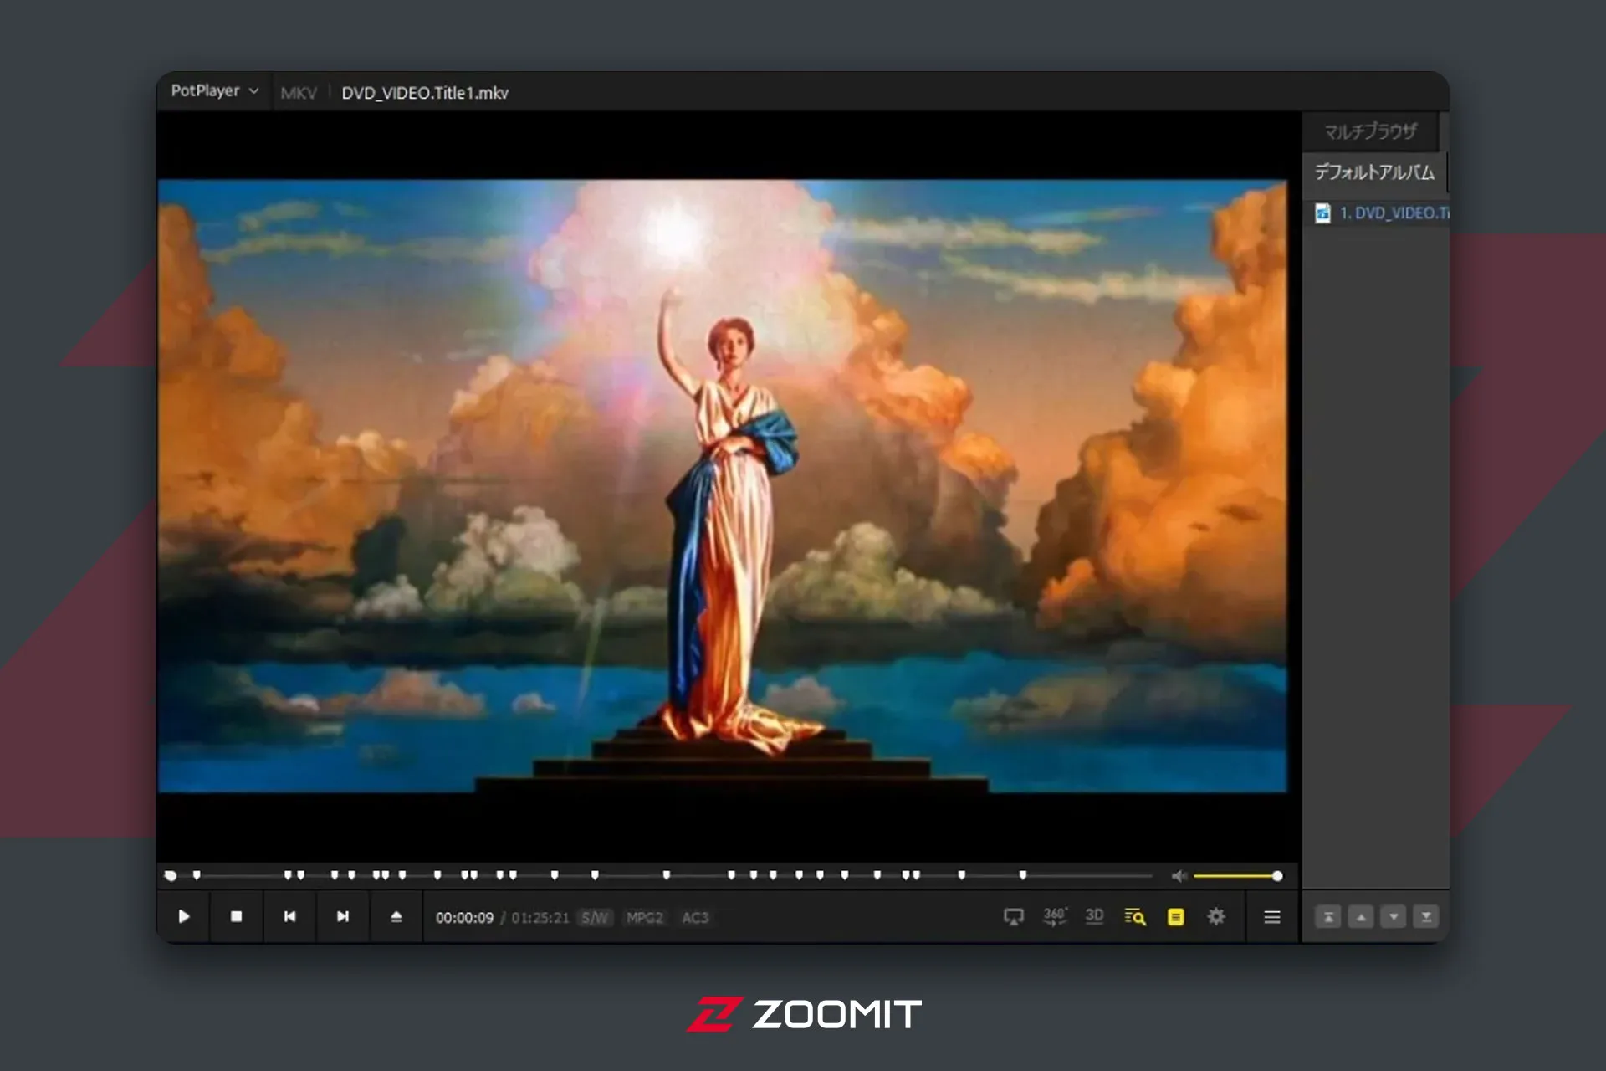Move playlist item to bottom
Screen dimensions: 1606x1071
point(1426,917)
